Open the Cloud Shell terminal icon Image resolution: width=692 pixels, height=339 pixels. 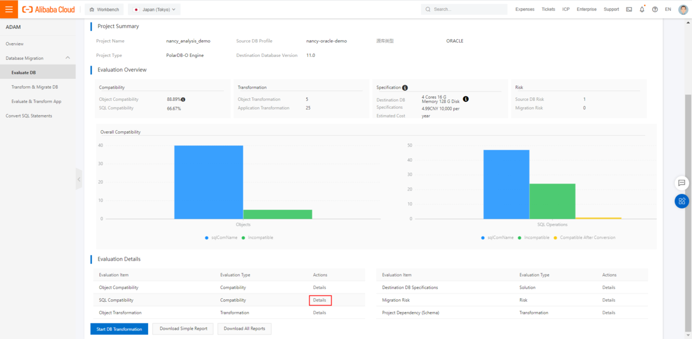[629, 9]
